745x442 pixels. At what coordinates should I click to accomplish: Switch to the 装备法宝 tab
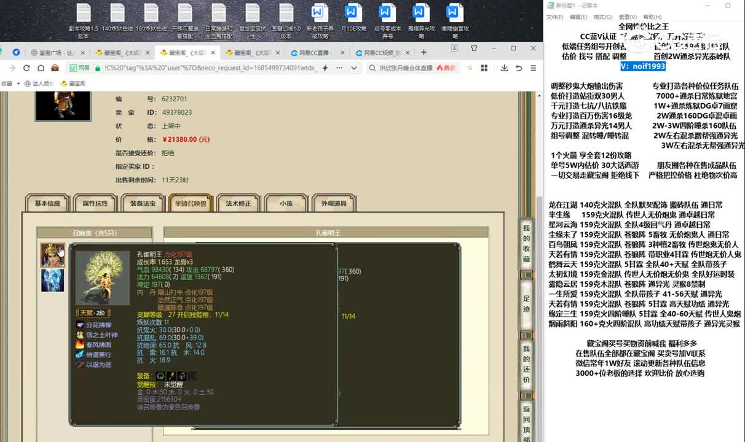[x=143, y=204]
